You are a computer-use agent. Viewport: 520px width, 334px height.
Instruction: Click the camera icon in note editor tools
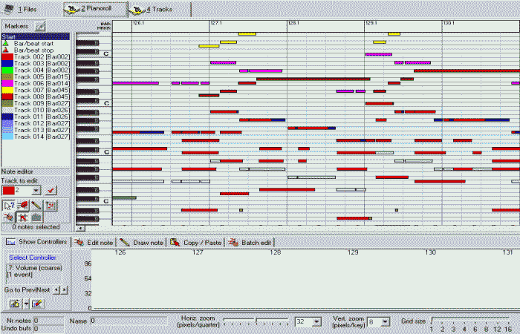(x=36, y=217)
